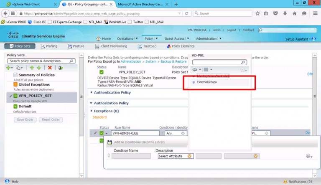
Task: Go to the Home menu
Action: click(x=104, y=38)
